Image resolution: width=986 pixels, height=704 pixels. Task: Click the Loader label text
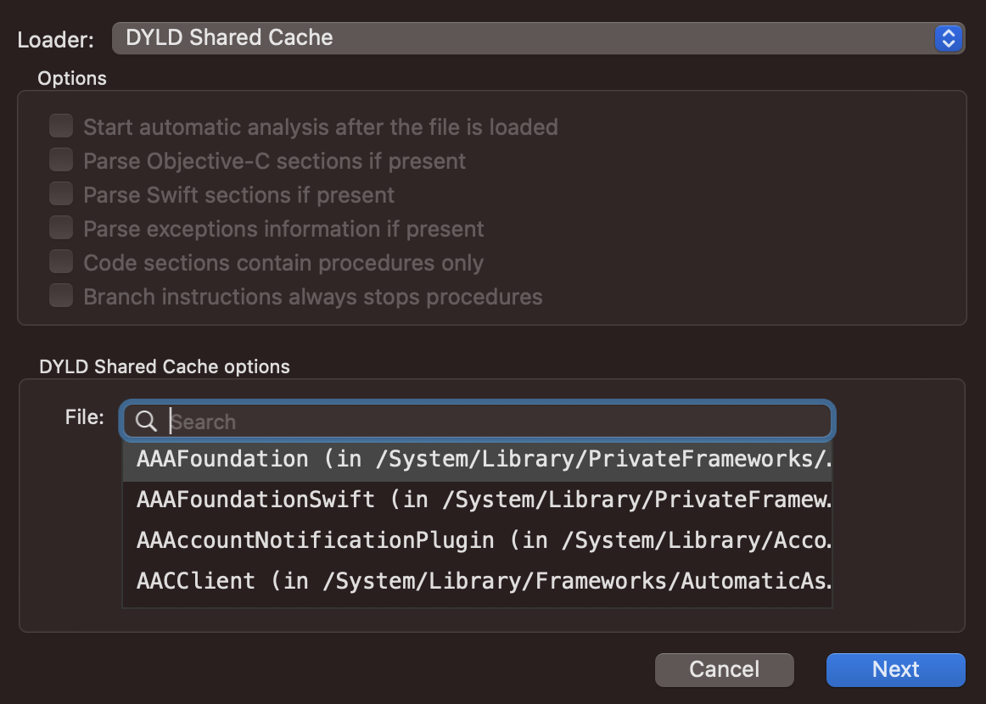(x=55, y=40)
